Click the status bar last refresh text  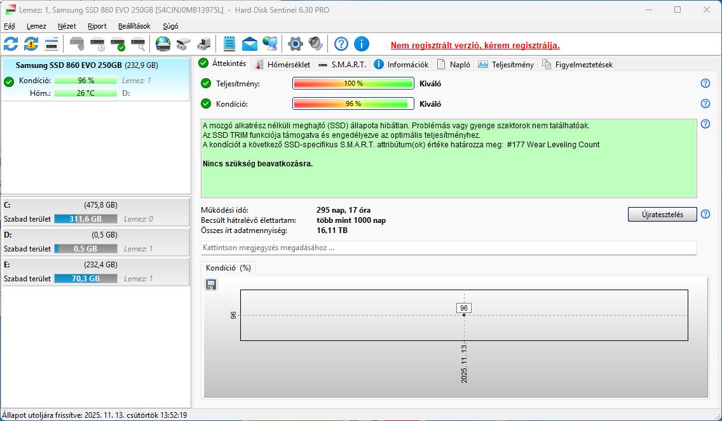(x=95, y=415)
